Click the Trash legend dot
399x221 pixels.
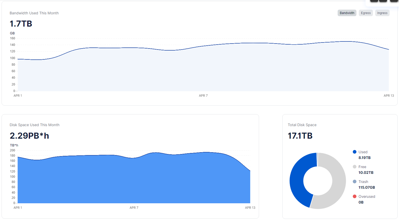point(354,182)
